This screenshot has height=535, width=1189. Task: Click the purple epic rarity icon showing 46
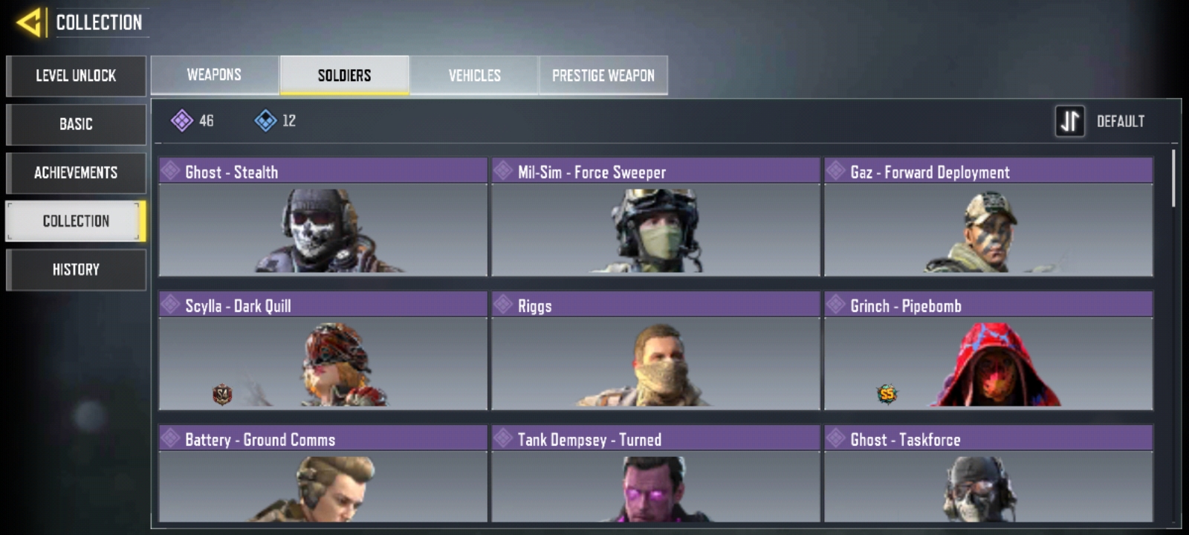182,120
